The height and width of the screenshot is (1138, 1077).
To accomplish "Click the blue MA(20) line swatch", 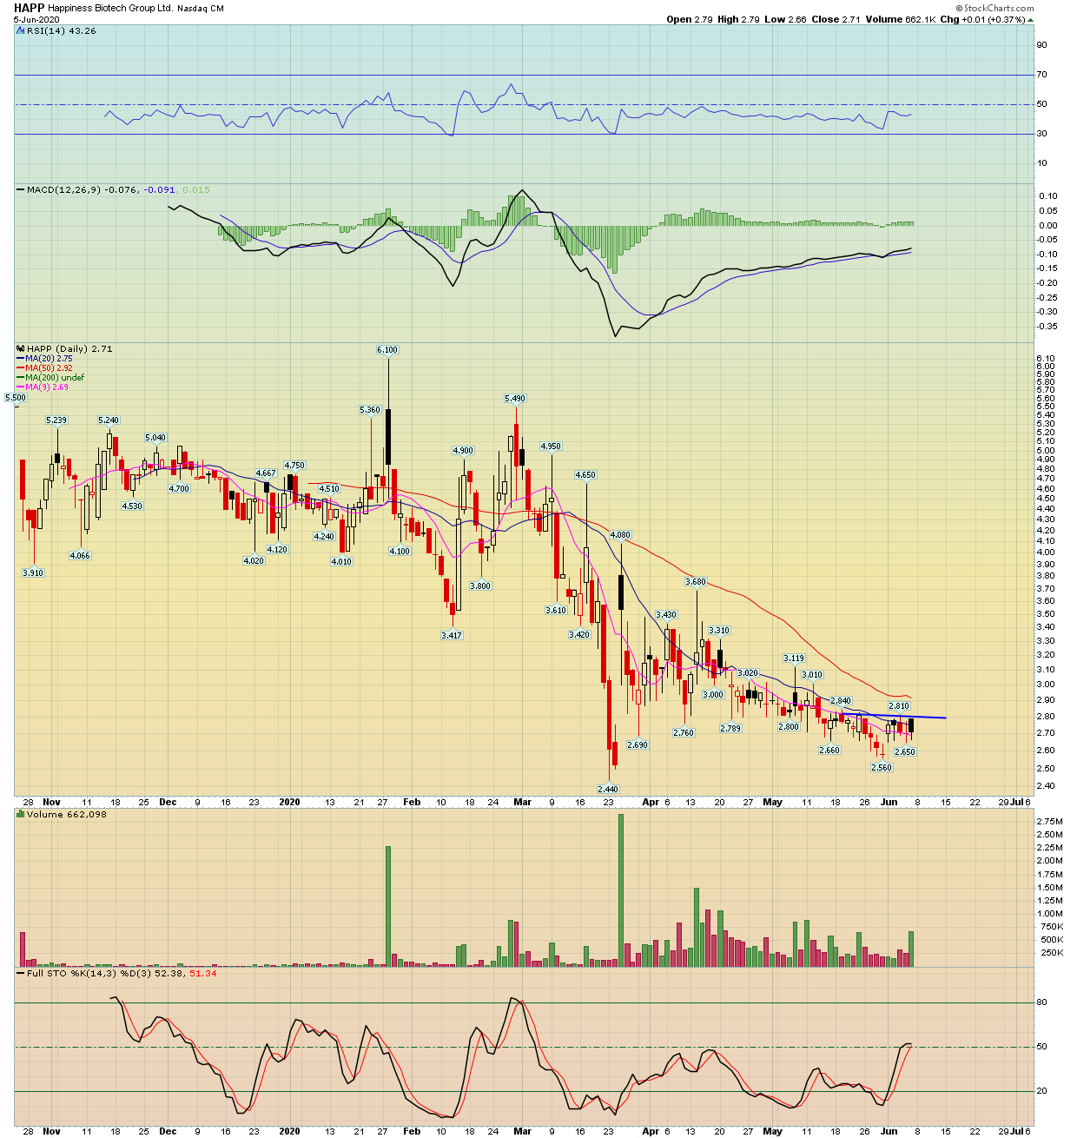I will (x=21, y=358).
